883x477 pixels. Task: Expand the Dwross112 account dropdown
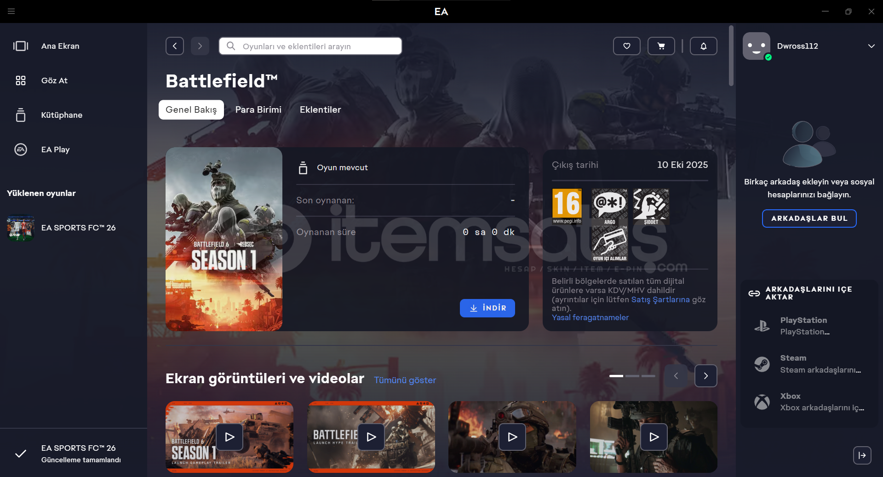tap(872, 46)
